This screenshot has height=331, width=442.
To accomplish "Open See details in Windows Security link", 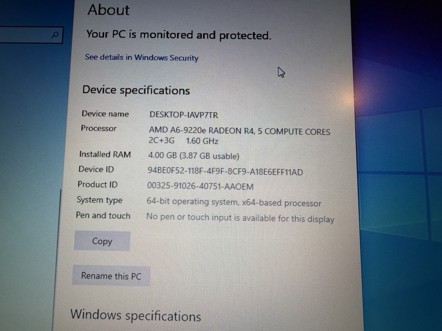I will [x=141, y=57].
